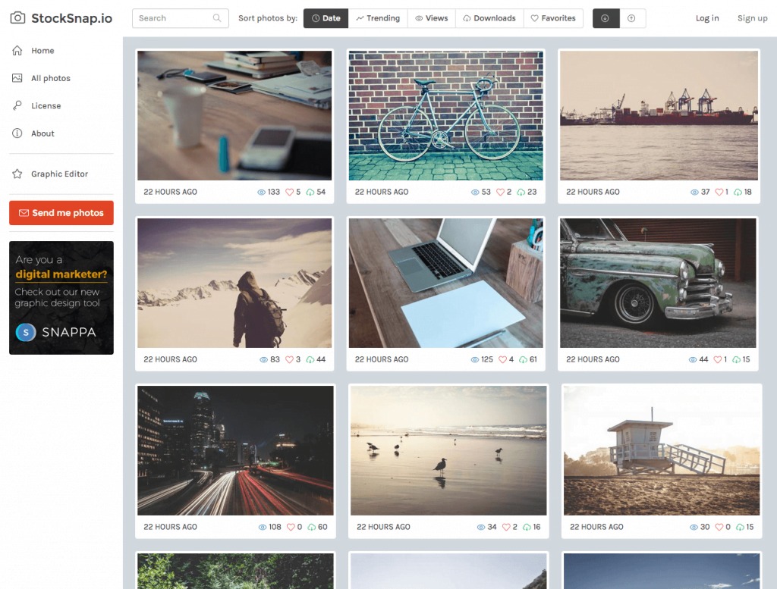
Task: Open the Home sidebar link
Action: pyautogui.click(x=42, y=51)
